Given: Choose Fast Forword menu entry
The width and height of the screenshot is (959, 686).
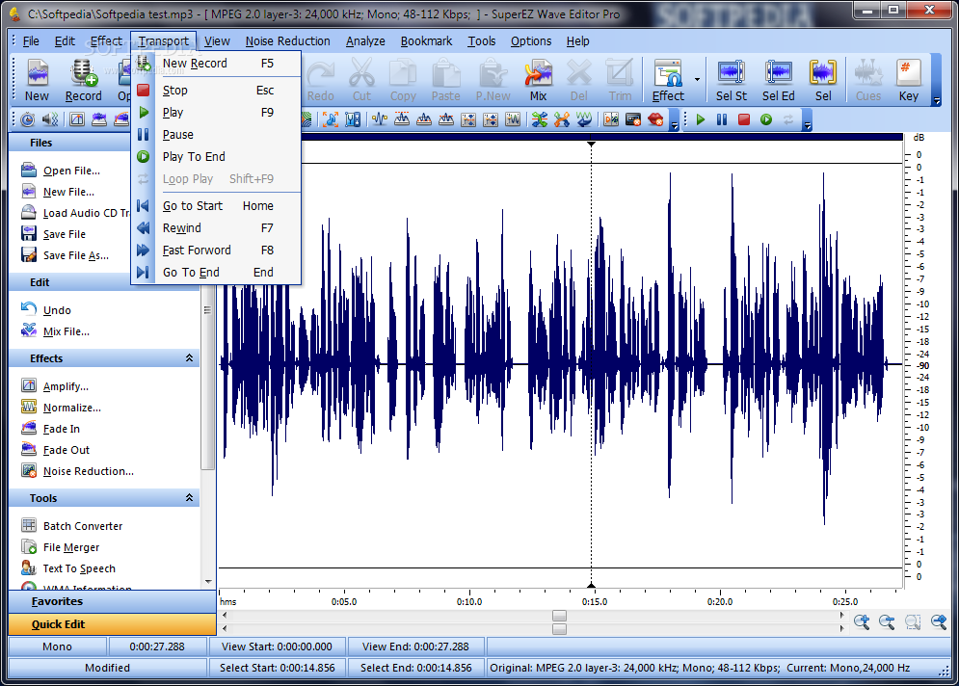Looking at the screenshot, I should coord(217,251).
